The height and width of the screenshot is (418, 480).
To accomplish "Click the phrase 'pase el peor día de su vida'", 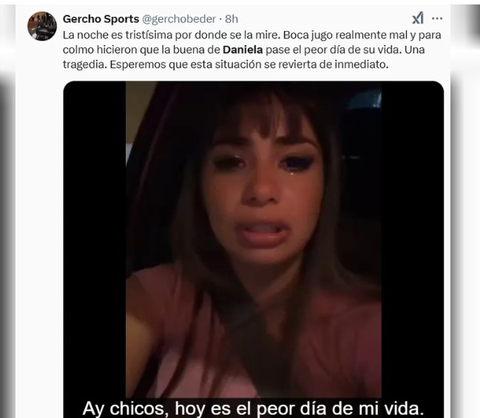I will [x=333, y=50].
